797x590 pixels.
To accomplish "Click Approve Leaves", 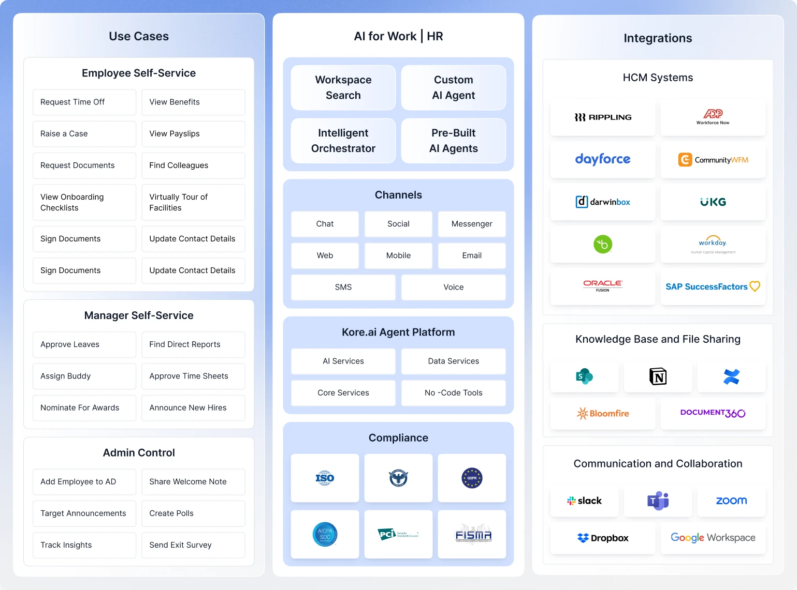I will click(84, 344).
